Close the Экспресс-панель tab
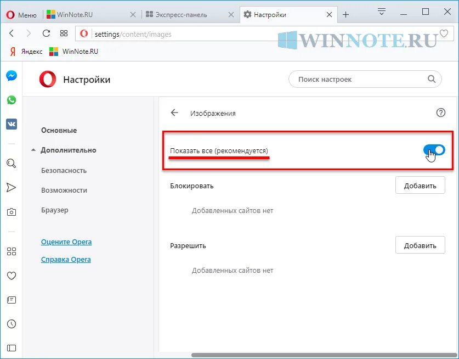This screenshot has width=459, height=359. (x=231, y=15)
